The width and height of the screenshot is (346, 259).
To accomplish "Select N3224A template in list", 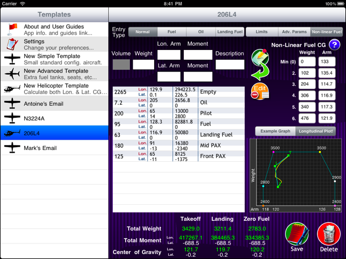I will [x=54, y=118].
